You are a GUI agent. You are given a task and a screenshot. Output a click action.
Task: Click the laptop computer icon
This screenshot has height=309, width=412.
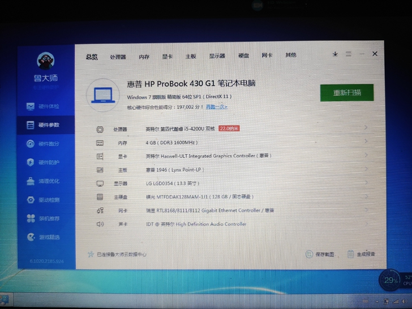[103, 95]
